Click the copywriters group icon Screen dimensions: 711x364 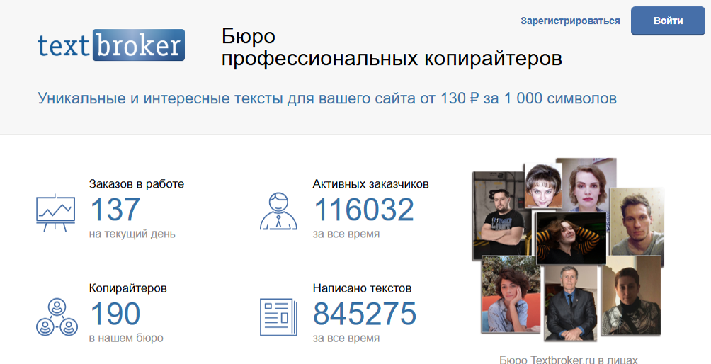tap(57, 317)
